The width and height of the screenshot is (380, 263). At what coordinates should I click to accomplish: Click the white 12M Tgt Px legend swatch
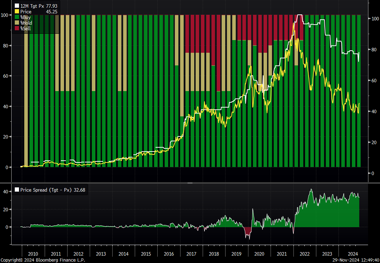pyautogui.click(x=17, y=6)
